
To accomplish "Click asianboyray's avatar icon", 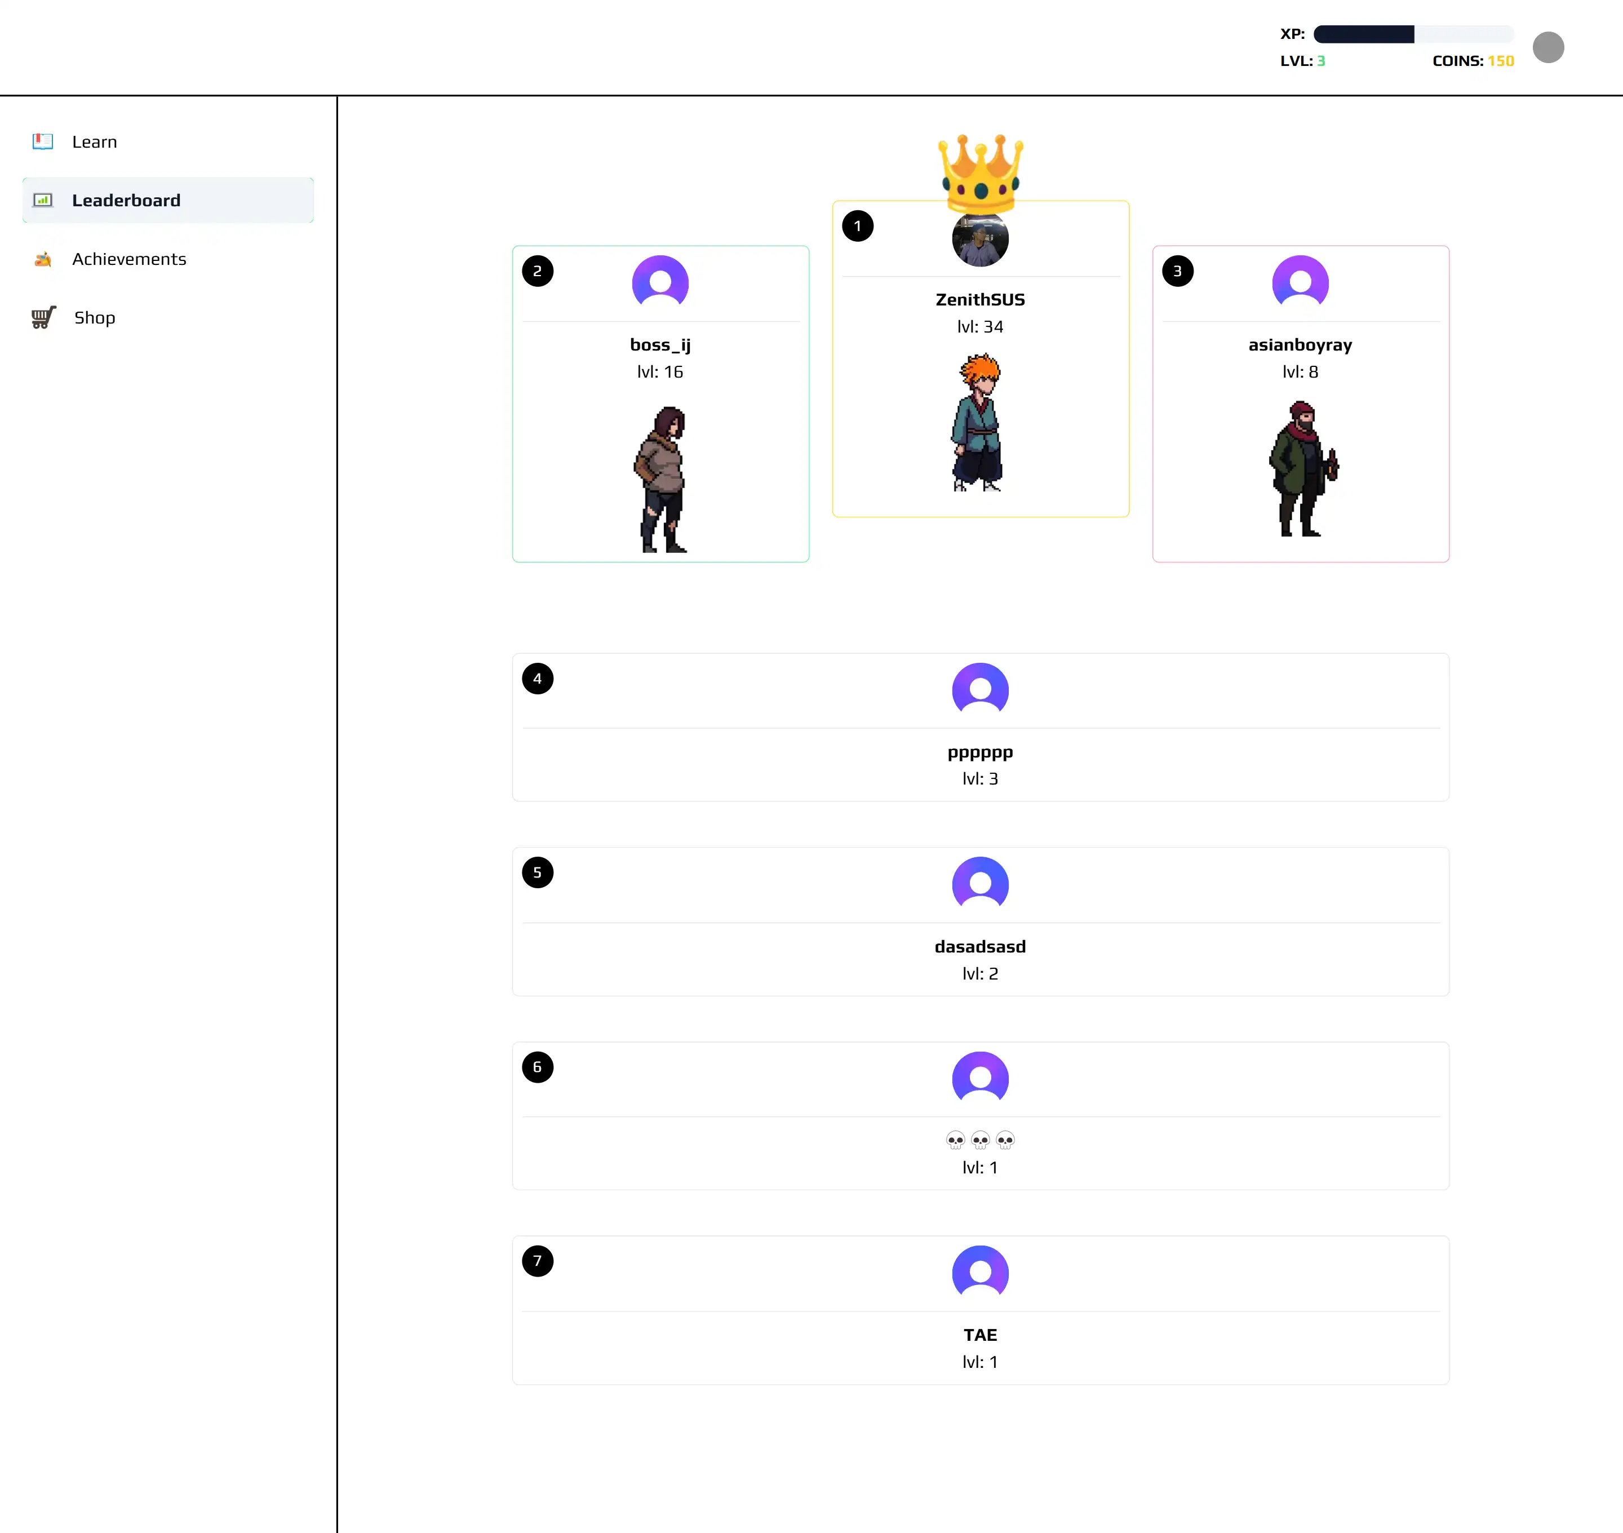I will 1300,282.
